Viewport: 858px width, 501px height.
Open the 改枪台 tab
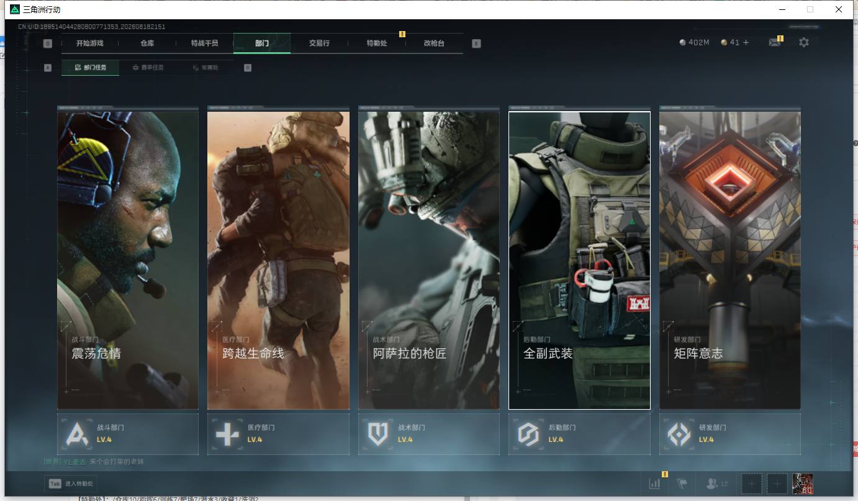click(x=434, y=43)
